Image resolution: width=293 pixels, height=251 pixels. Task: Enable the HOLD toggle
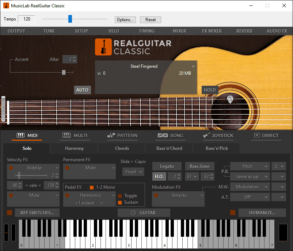tap(210, 90)
